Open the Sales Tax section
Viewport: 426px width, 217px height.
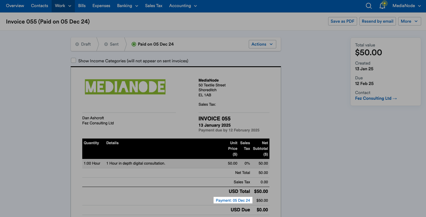click(154, 6)
